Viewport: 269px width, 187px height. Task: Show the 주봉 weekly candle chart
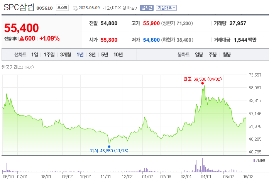[213, 54]
